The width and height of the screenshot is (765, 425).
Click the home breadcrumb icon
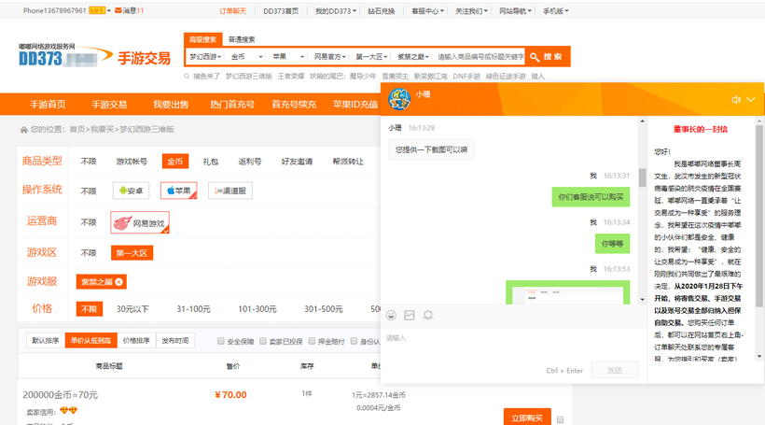(x=23, y=130)
